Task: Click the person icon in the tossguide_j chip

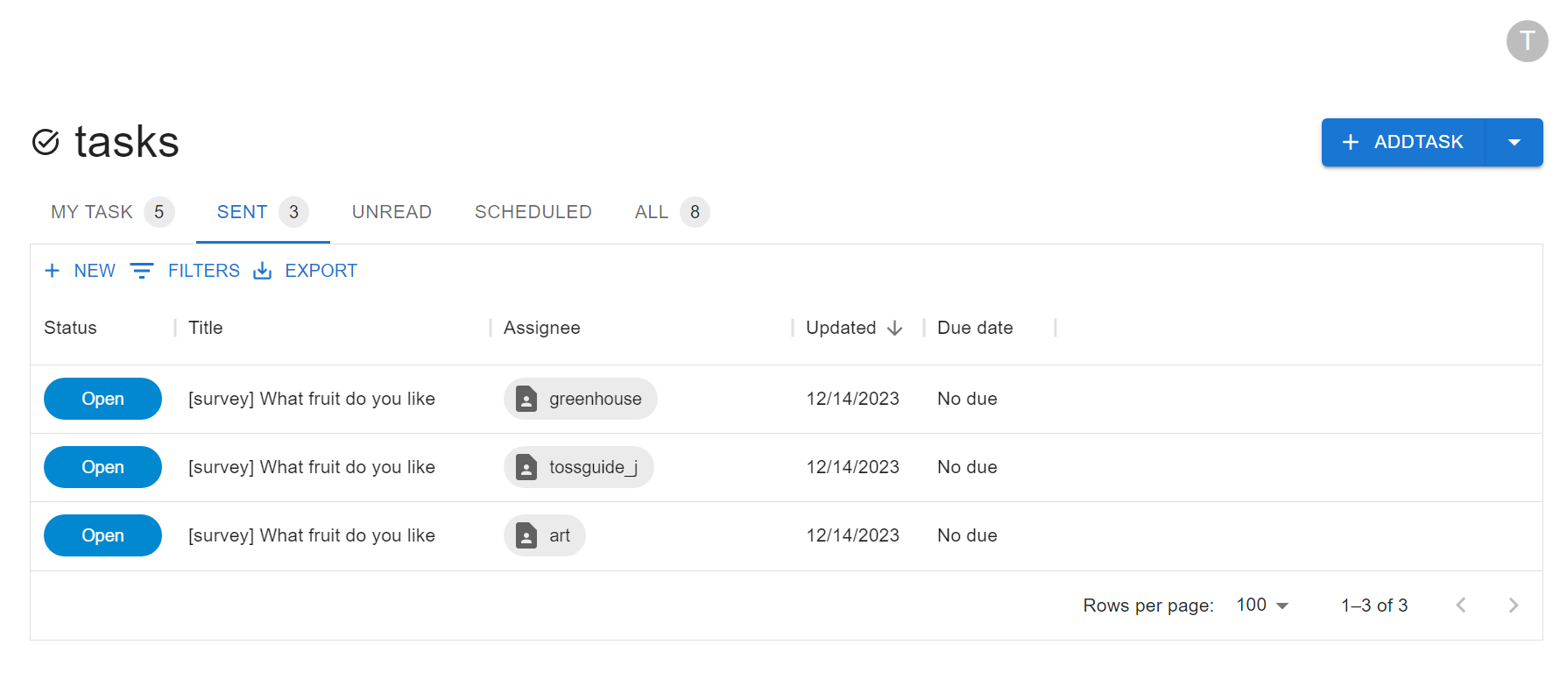Action: [x=526, y=468]
